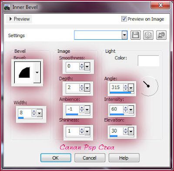Viewport: 174px width, 171px height.
Task: Open the Intensity dropdown arrow
Action: 131,109
